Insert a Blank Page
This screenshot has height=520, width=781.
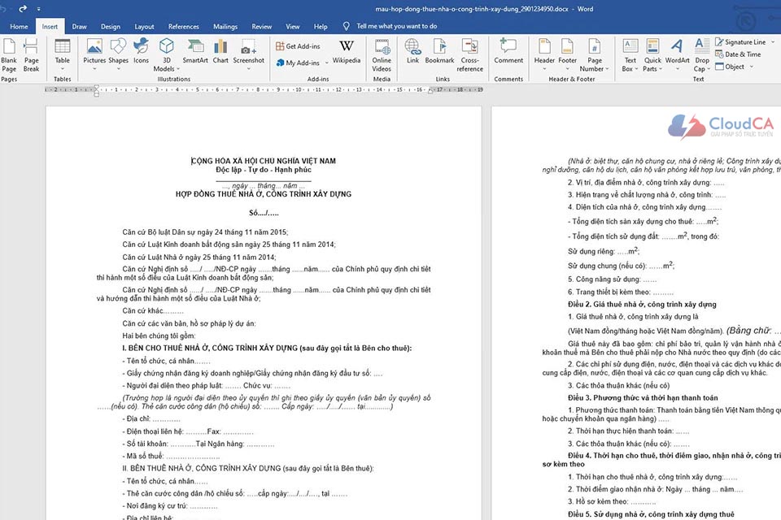point(8,56)
